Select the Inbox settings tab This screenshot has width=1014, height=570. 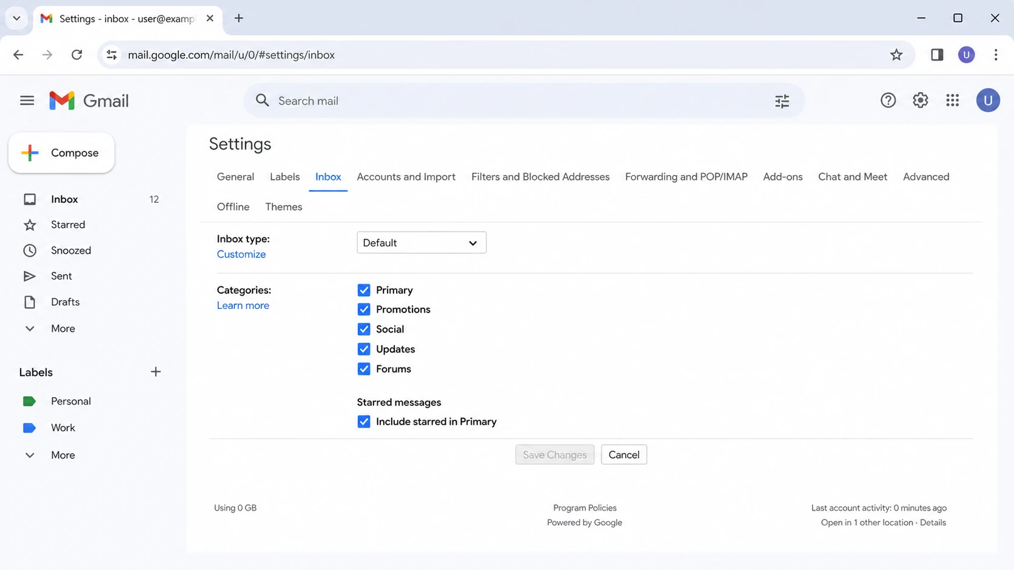(328, 177)
